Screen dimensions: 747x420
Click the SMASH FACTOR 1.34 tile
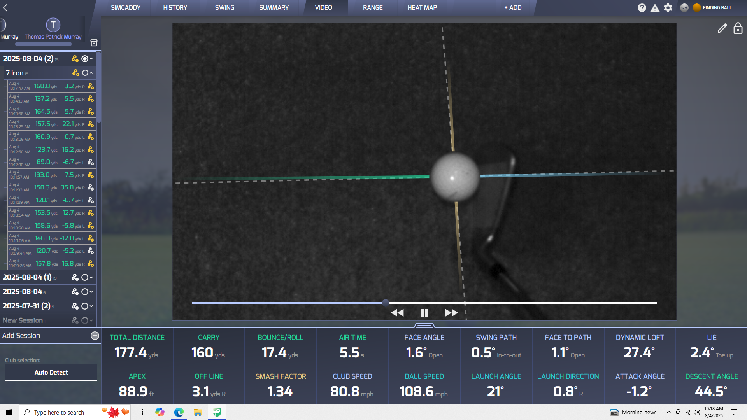click(281, 385)
